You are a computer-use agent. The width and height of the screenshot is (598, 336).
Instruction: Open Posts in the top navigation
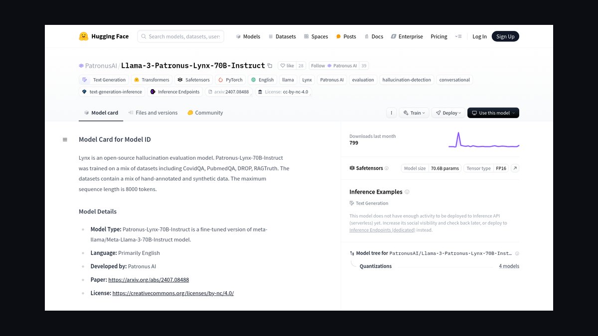(x=346, y=36)
